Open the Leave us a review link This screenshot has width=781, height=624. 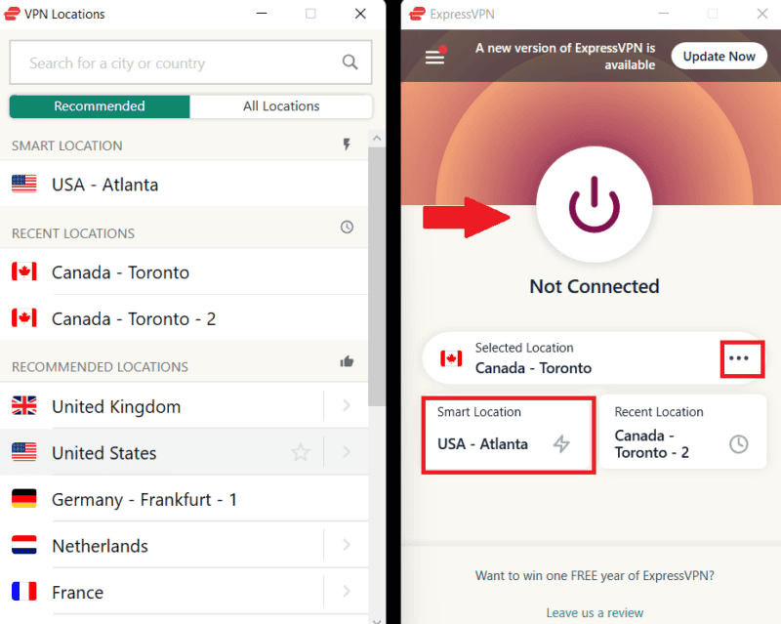point(594,612)
